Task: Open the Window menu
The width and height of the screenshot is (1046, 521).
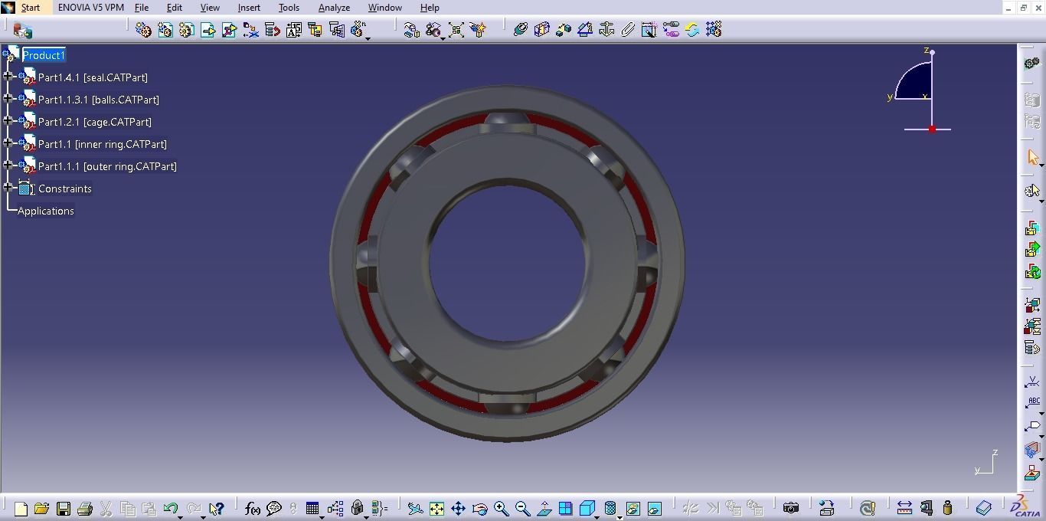Action: point(384,8)
